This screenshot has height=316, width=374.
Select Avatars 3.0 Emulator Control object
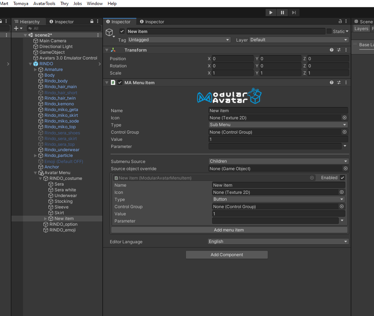68,58
